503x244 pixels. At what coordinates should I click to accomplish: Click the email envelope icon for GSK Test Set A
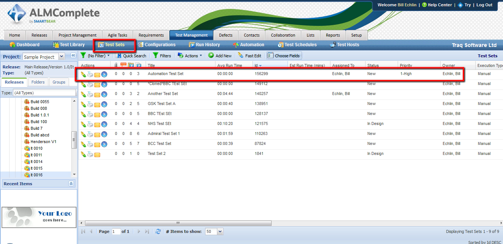(x=97, y=104)
